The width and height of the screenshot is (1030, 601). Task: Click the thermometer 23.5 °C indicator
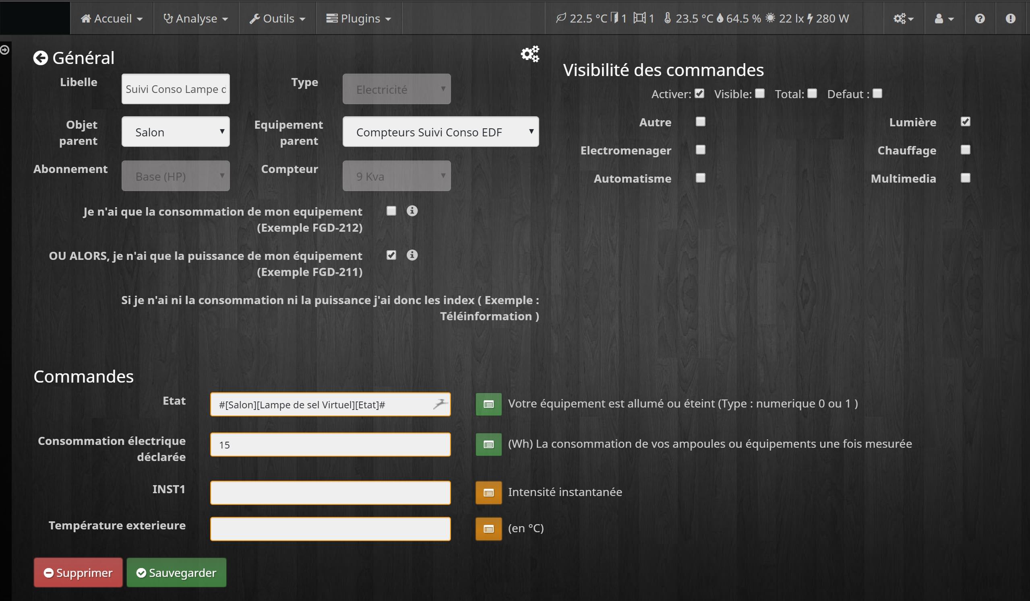coord(688,19)
